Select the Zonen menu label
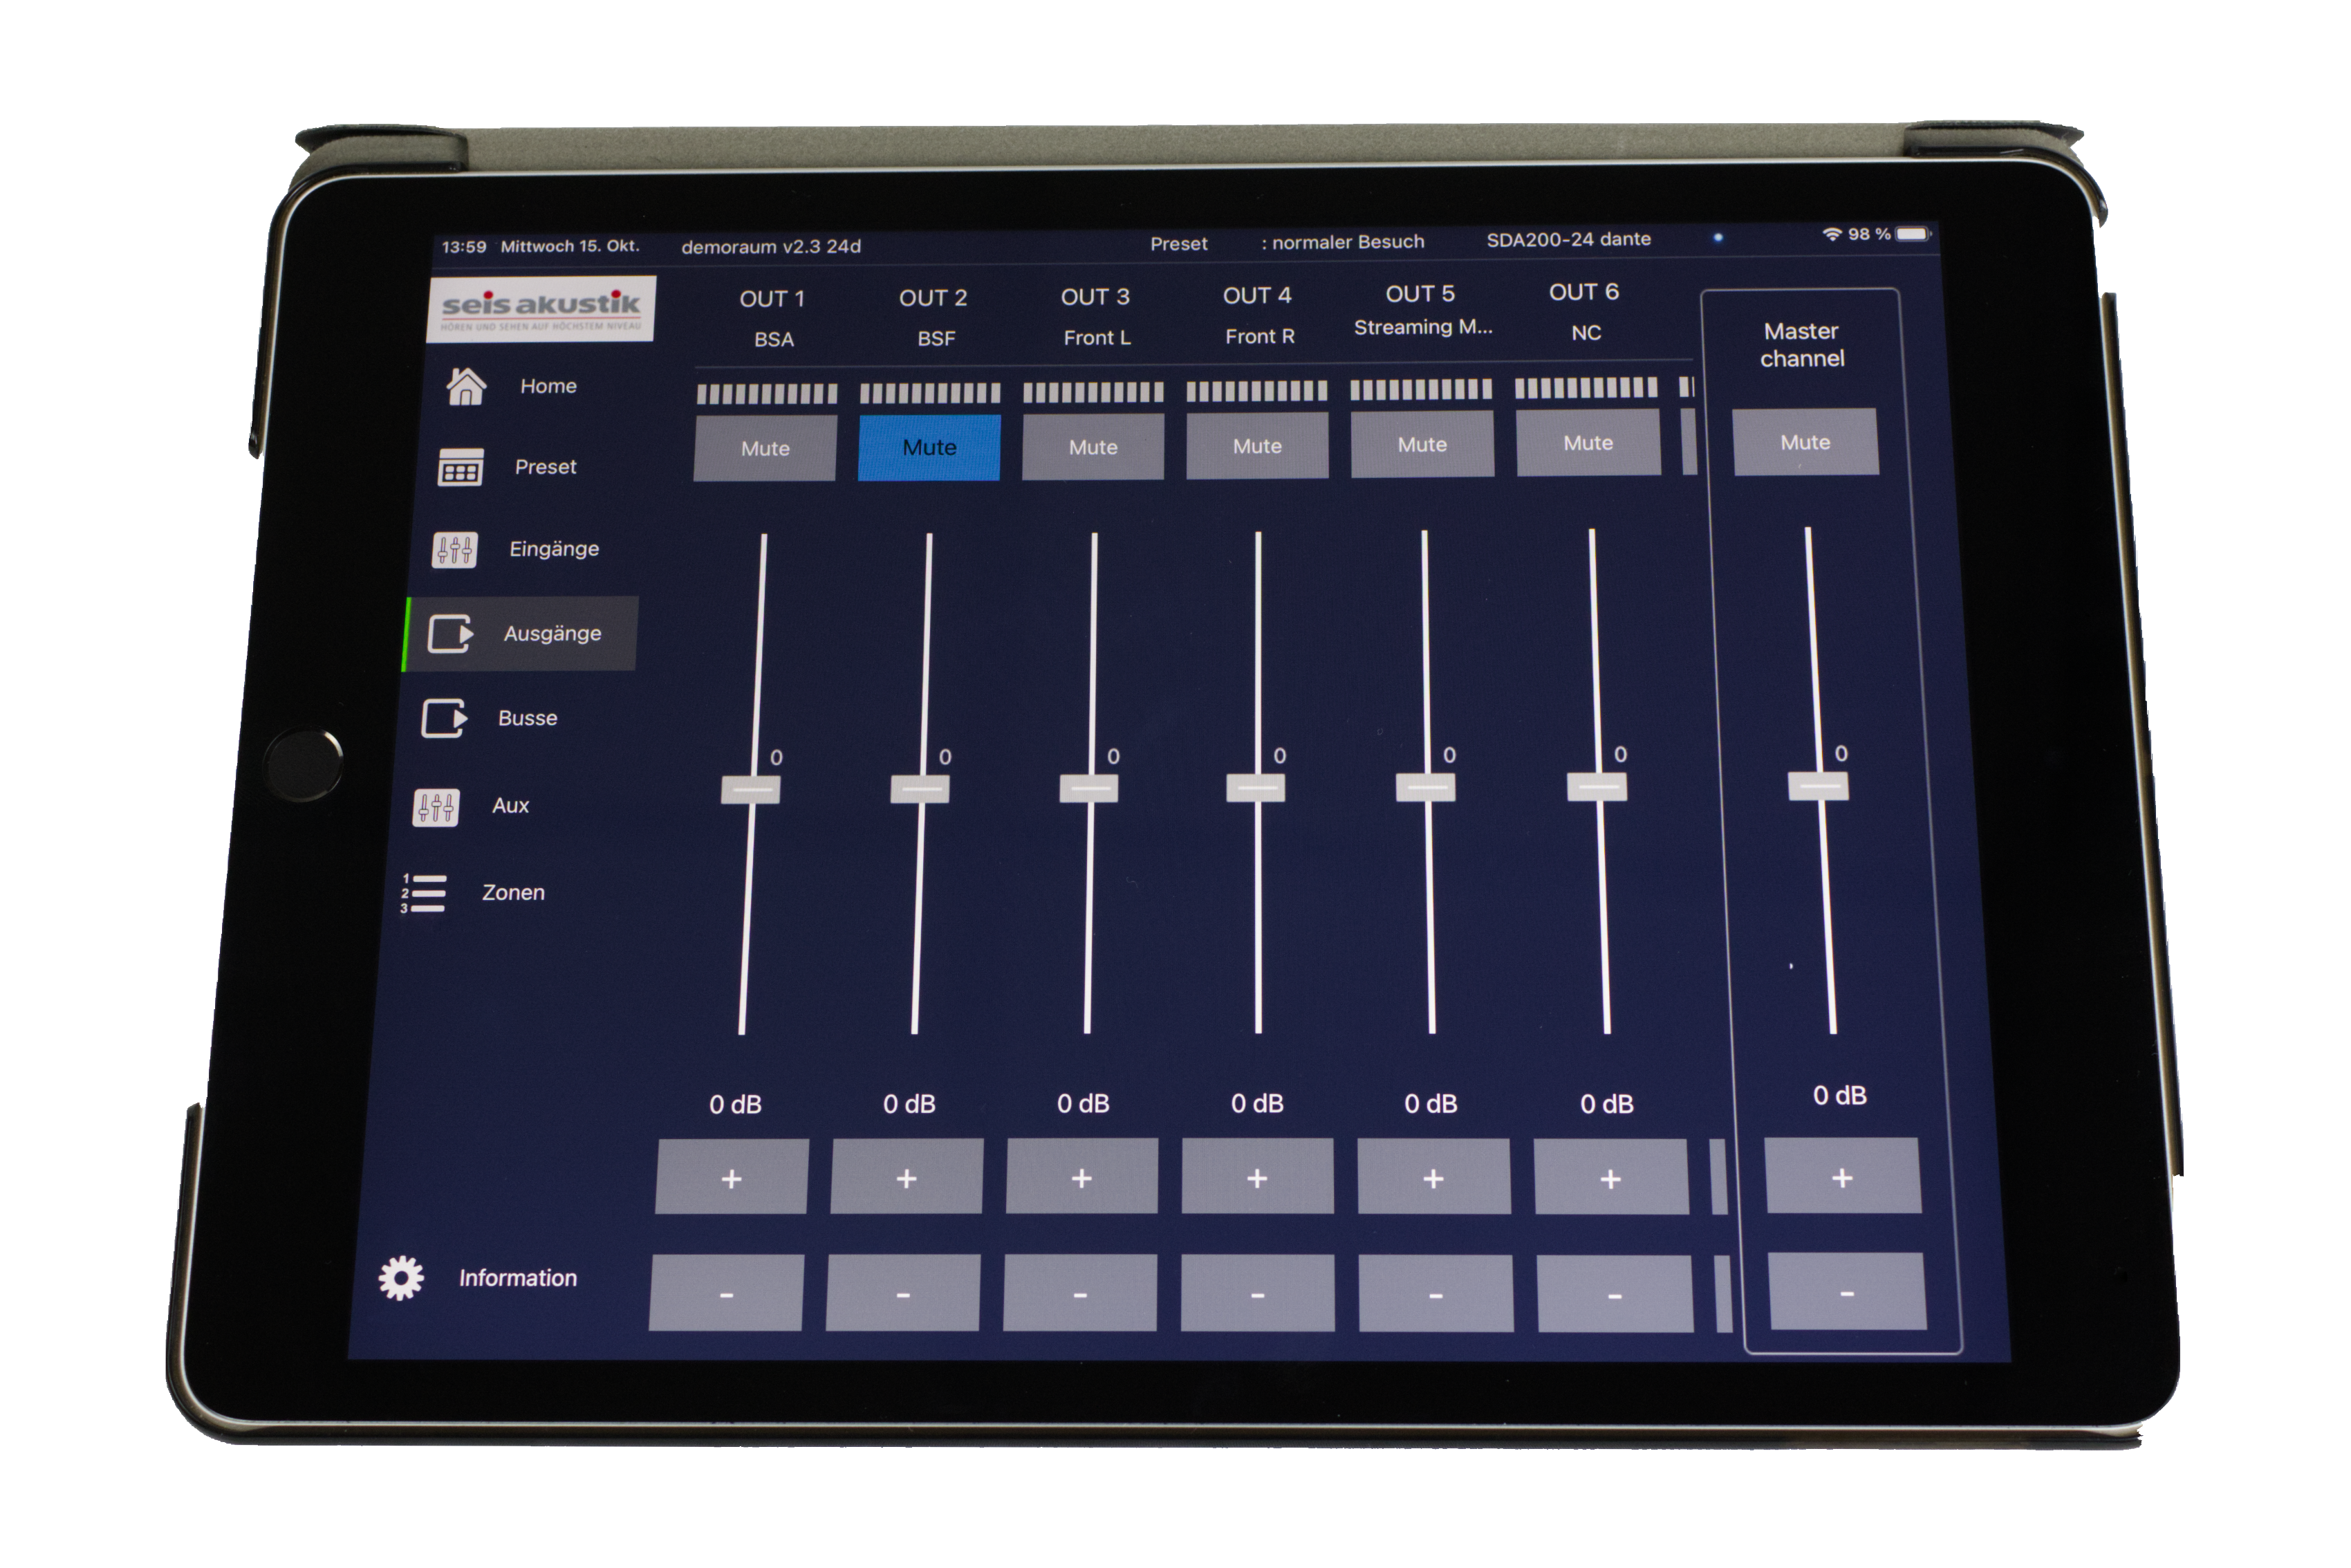 (x=513, y=892)
